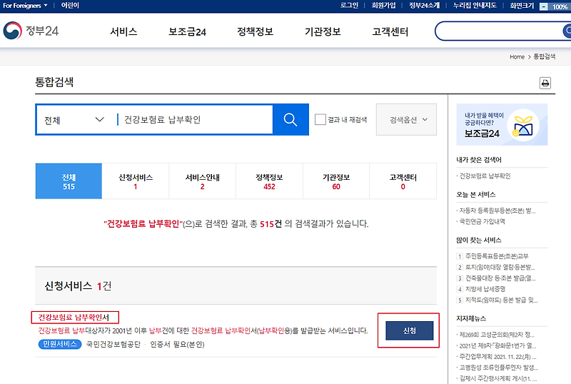Screen dimensions: 571x384
Task: Open 국민연금 가입내역 service
Action: [482, 221]
